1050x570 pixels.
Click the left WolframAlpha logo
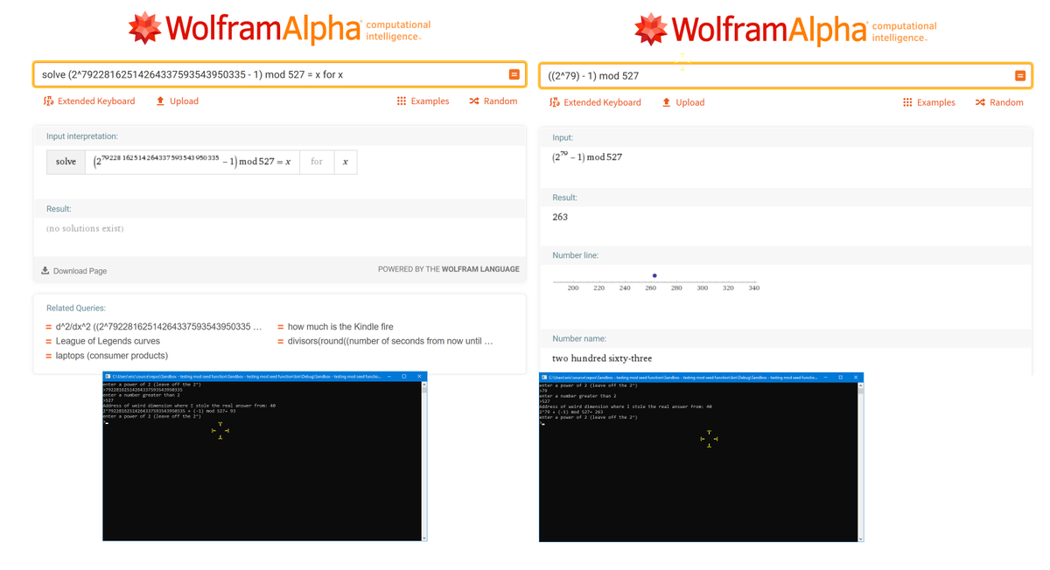point(278,29)
